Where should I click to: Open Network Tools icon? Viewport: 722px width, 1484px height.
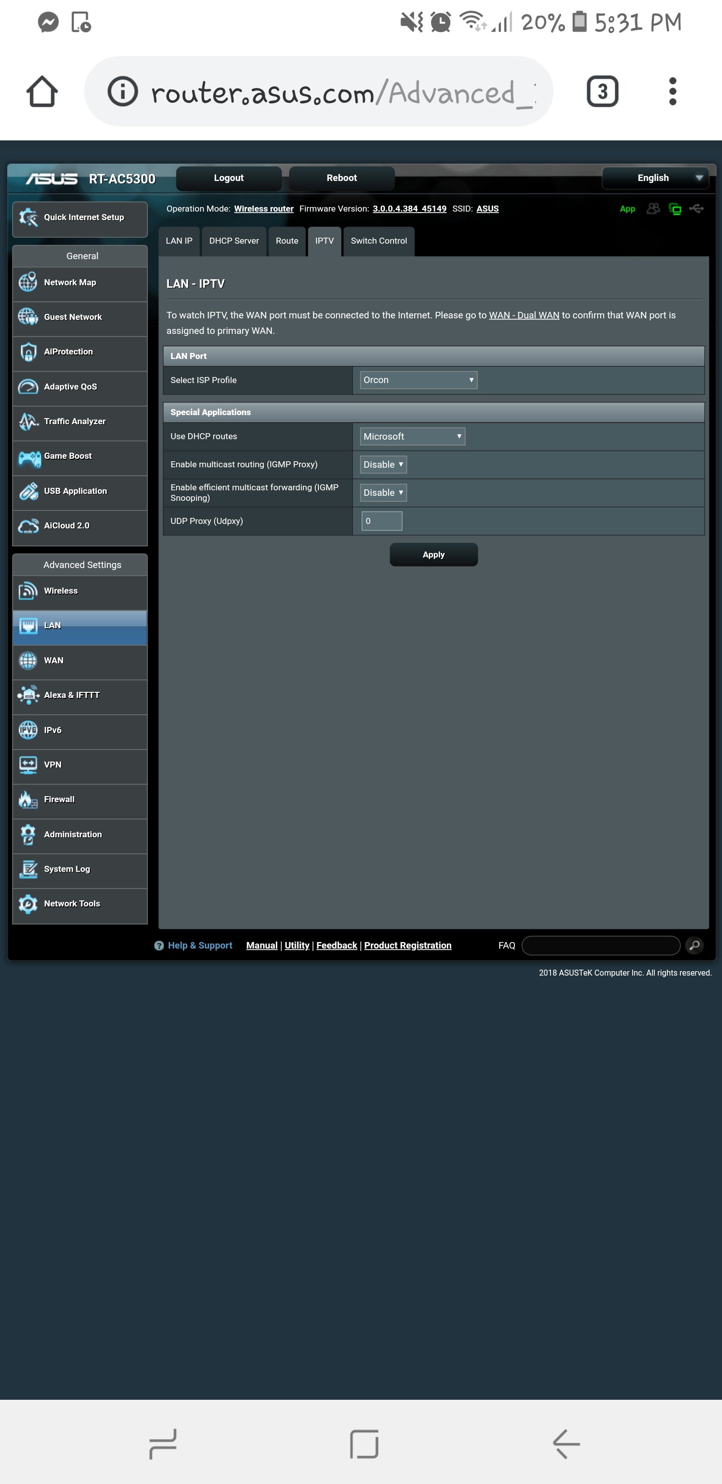pyautogui.click(x=28, y=904)
